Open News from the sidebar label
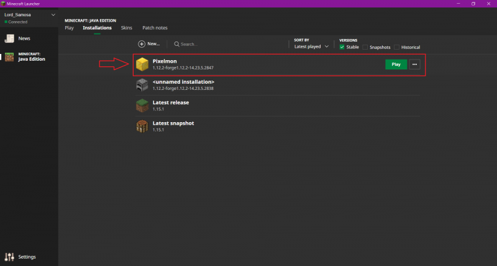Viewport: 497px width, 266px height. click(24, 38)
